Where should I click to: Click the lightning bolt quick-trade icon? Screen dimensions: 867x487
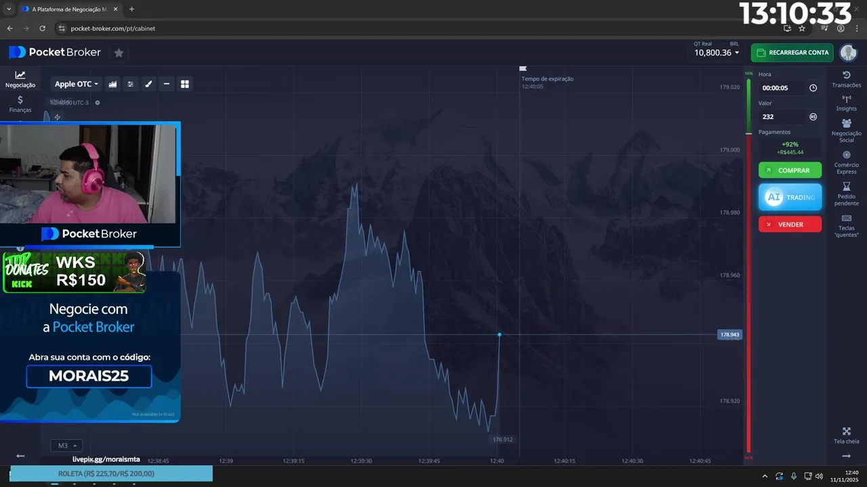pos(58,117)
